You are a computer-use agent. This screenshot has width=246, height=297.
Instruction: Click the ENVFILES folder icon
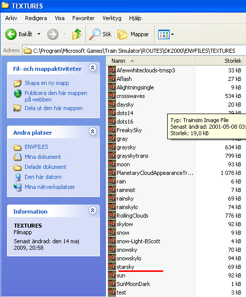pyautogui.click(x=18, y=147)
